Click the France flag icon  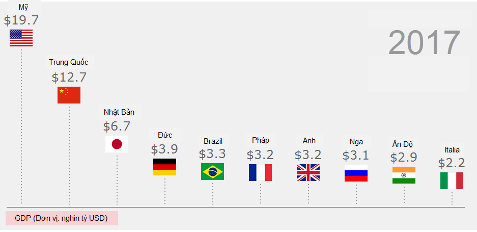click(260, 172)
